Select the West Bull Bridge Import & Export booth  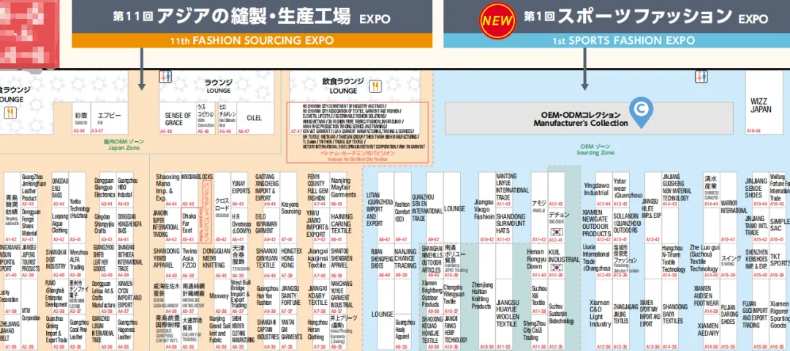click(241, 296)
